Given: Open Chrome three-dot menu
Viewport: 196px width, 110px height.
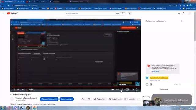Looking at the screenshot, I should click(x=194, y=5).
